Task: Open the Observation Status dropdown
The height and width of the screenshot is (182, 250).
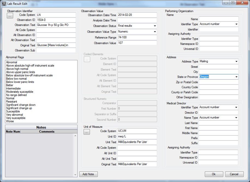Action: tap(155, 26)
